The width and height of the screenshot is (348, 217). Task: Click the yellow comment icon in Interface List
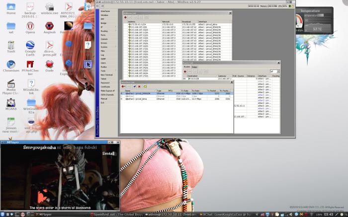(145, 86)
